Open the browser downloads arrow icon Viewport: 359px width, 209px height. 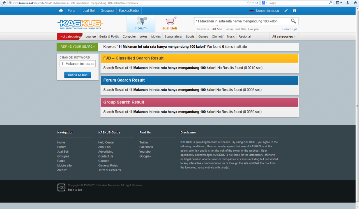pyautogui.click(x=348, y=3)
